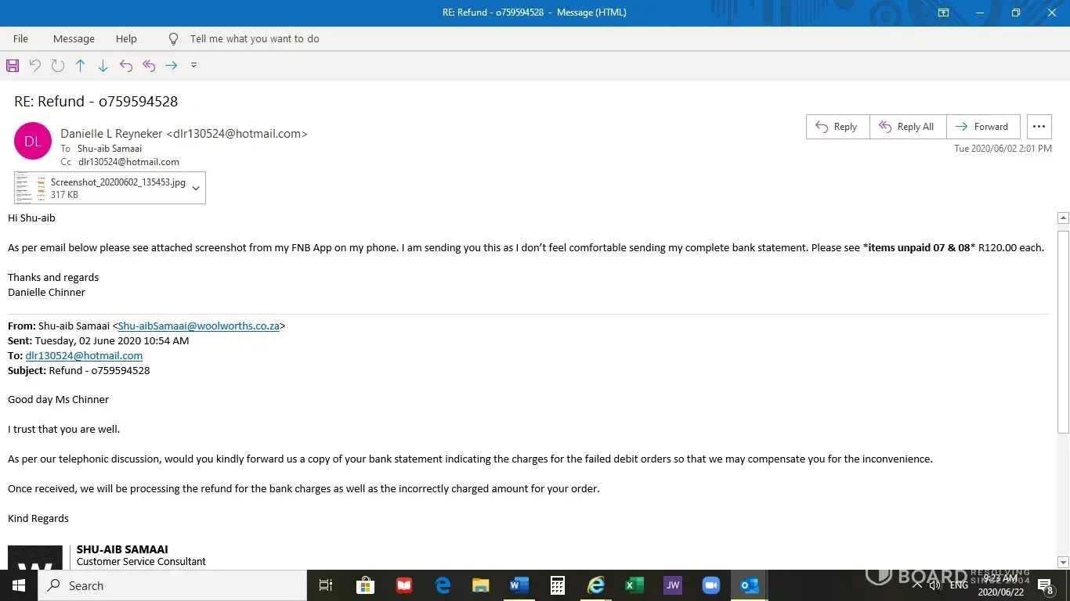
Task: Click the Redo circular arrow icon
Action: [57, 66]
